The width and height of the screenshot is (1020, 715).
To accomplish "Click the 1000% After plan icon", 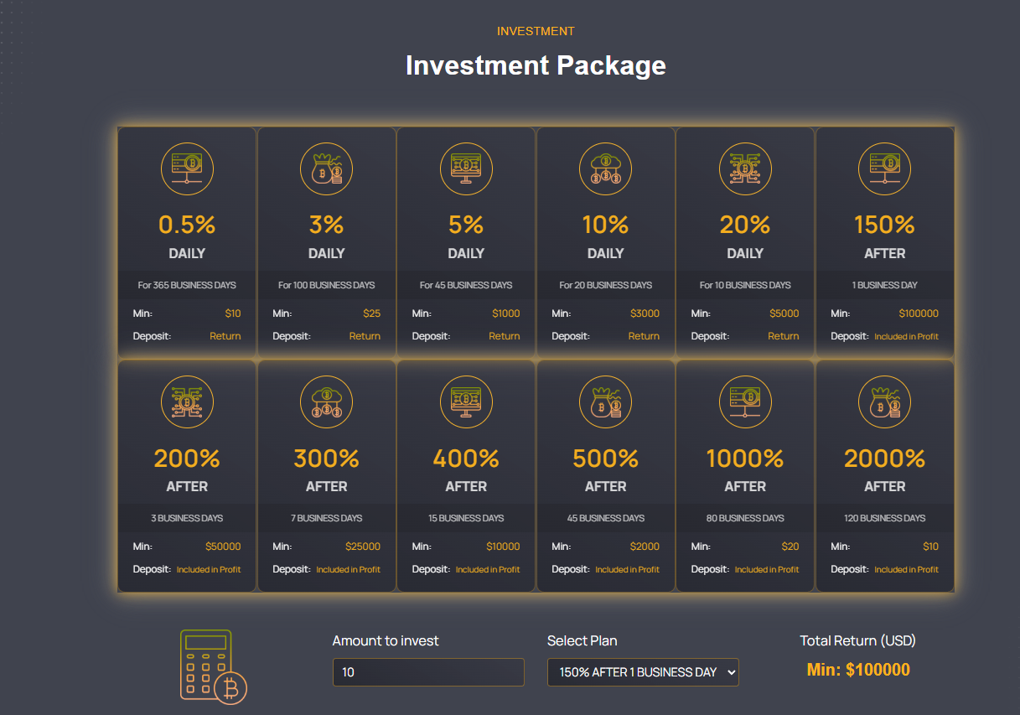I will coord(745,402).
